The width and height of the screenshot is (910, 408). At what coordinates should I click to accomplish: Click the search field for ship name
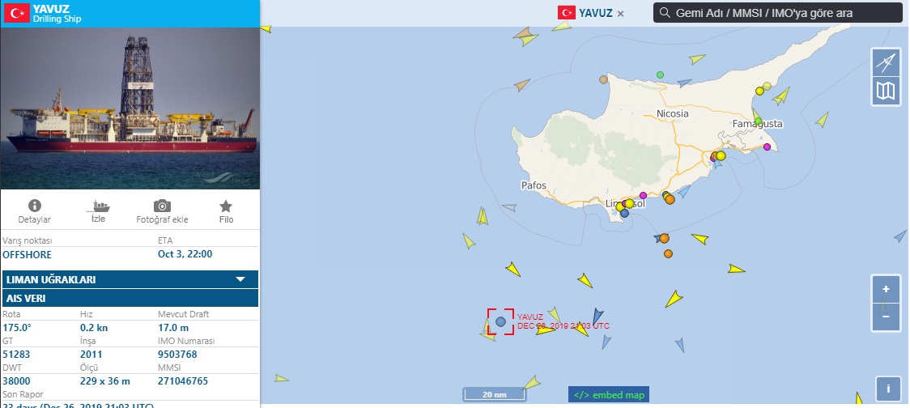778,13
